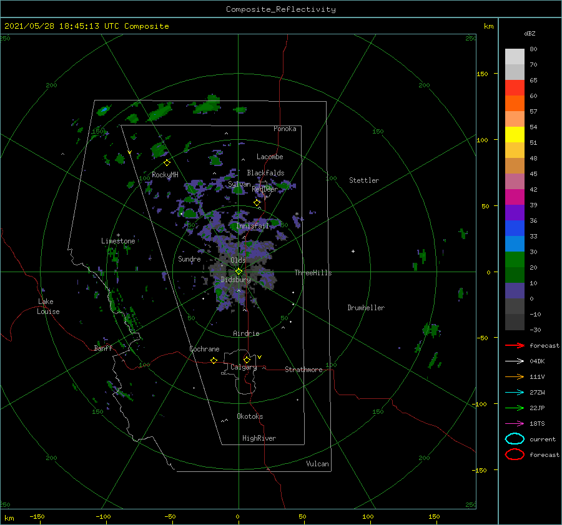Pick the bright green swatch between 30 and 20
The height and width of the screenshot is (525, 562).
coord(515,260)
